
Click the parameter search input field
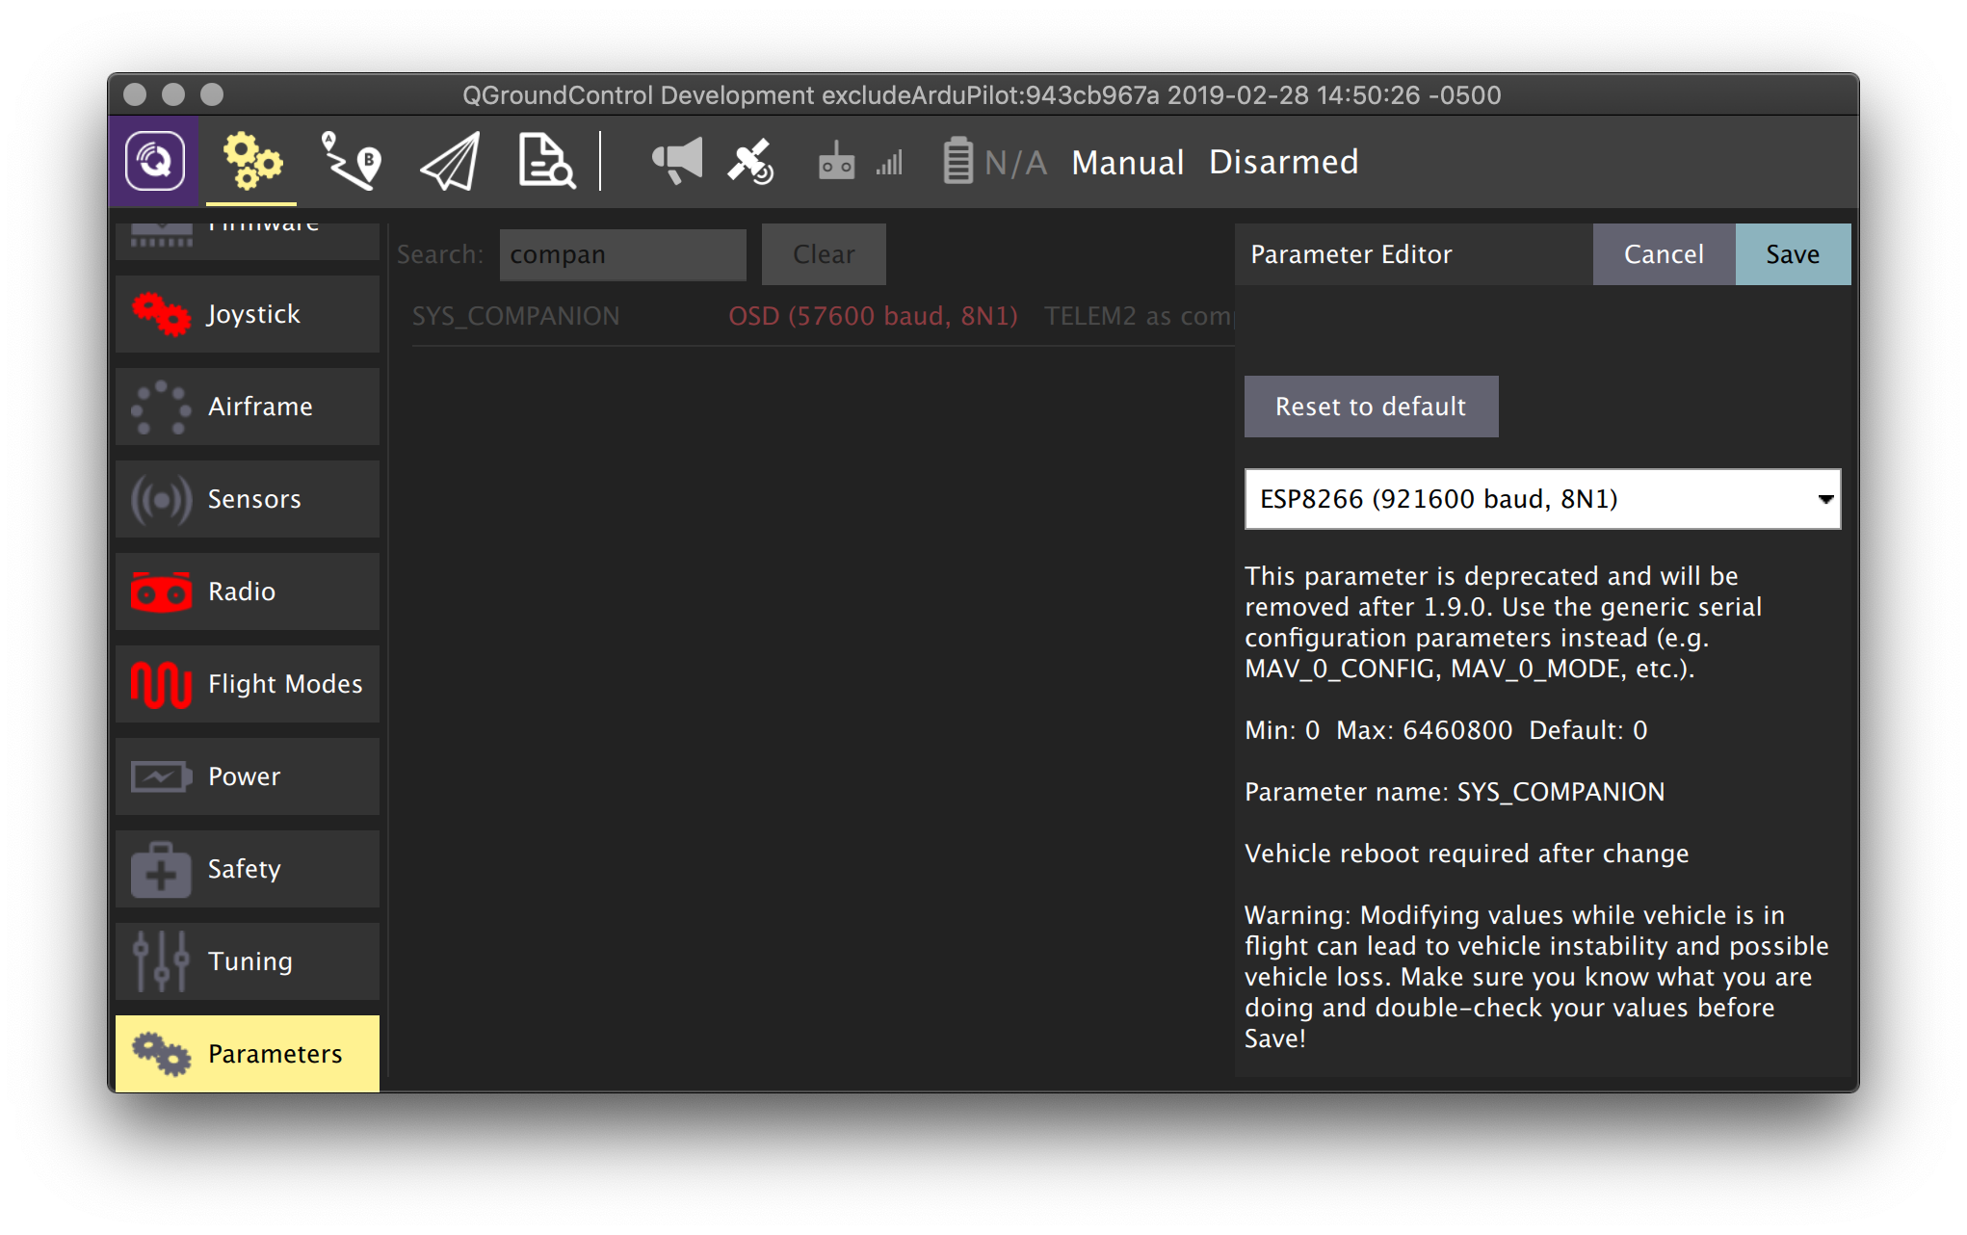click(x=622, y=254)
